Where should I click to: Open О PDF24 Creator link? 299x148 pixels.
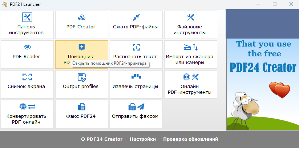point(102,139)
